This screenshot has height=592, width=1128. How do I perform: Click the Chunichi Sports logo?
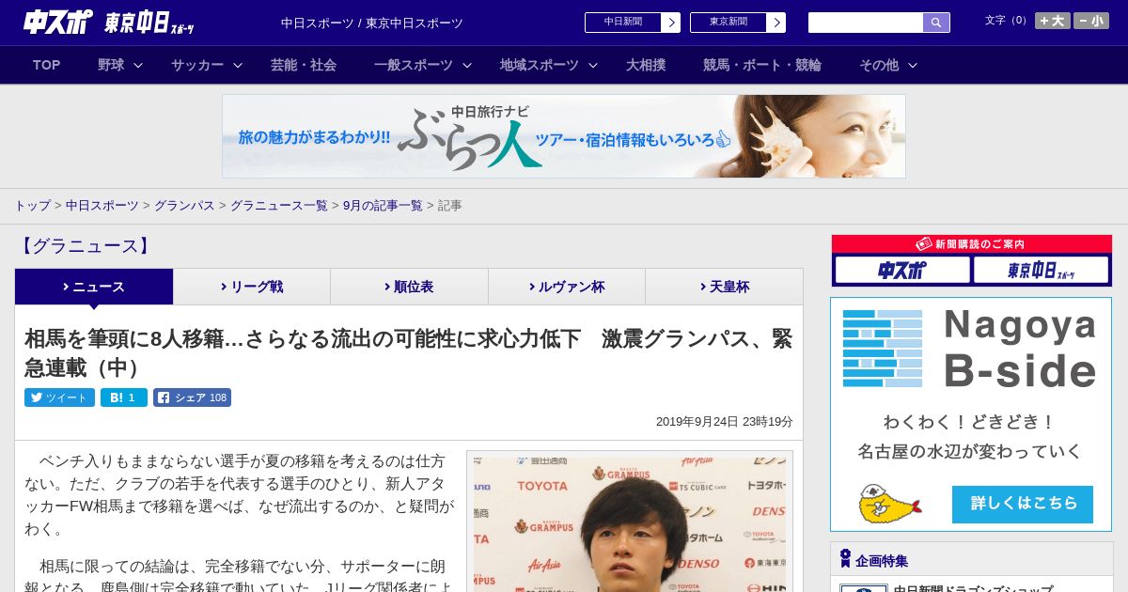tap(58, 23)
